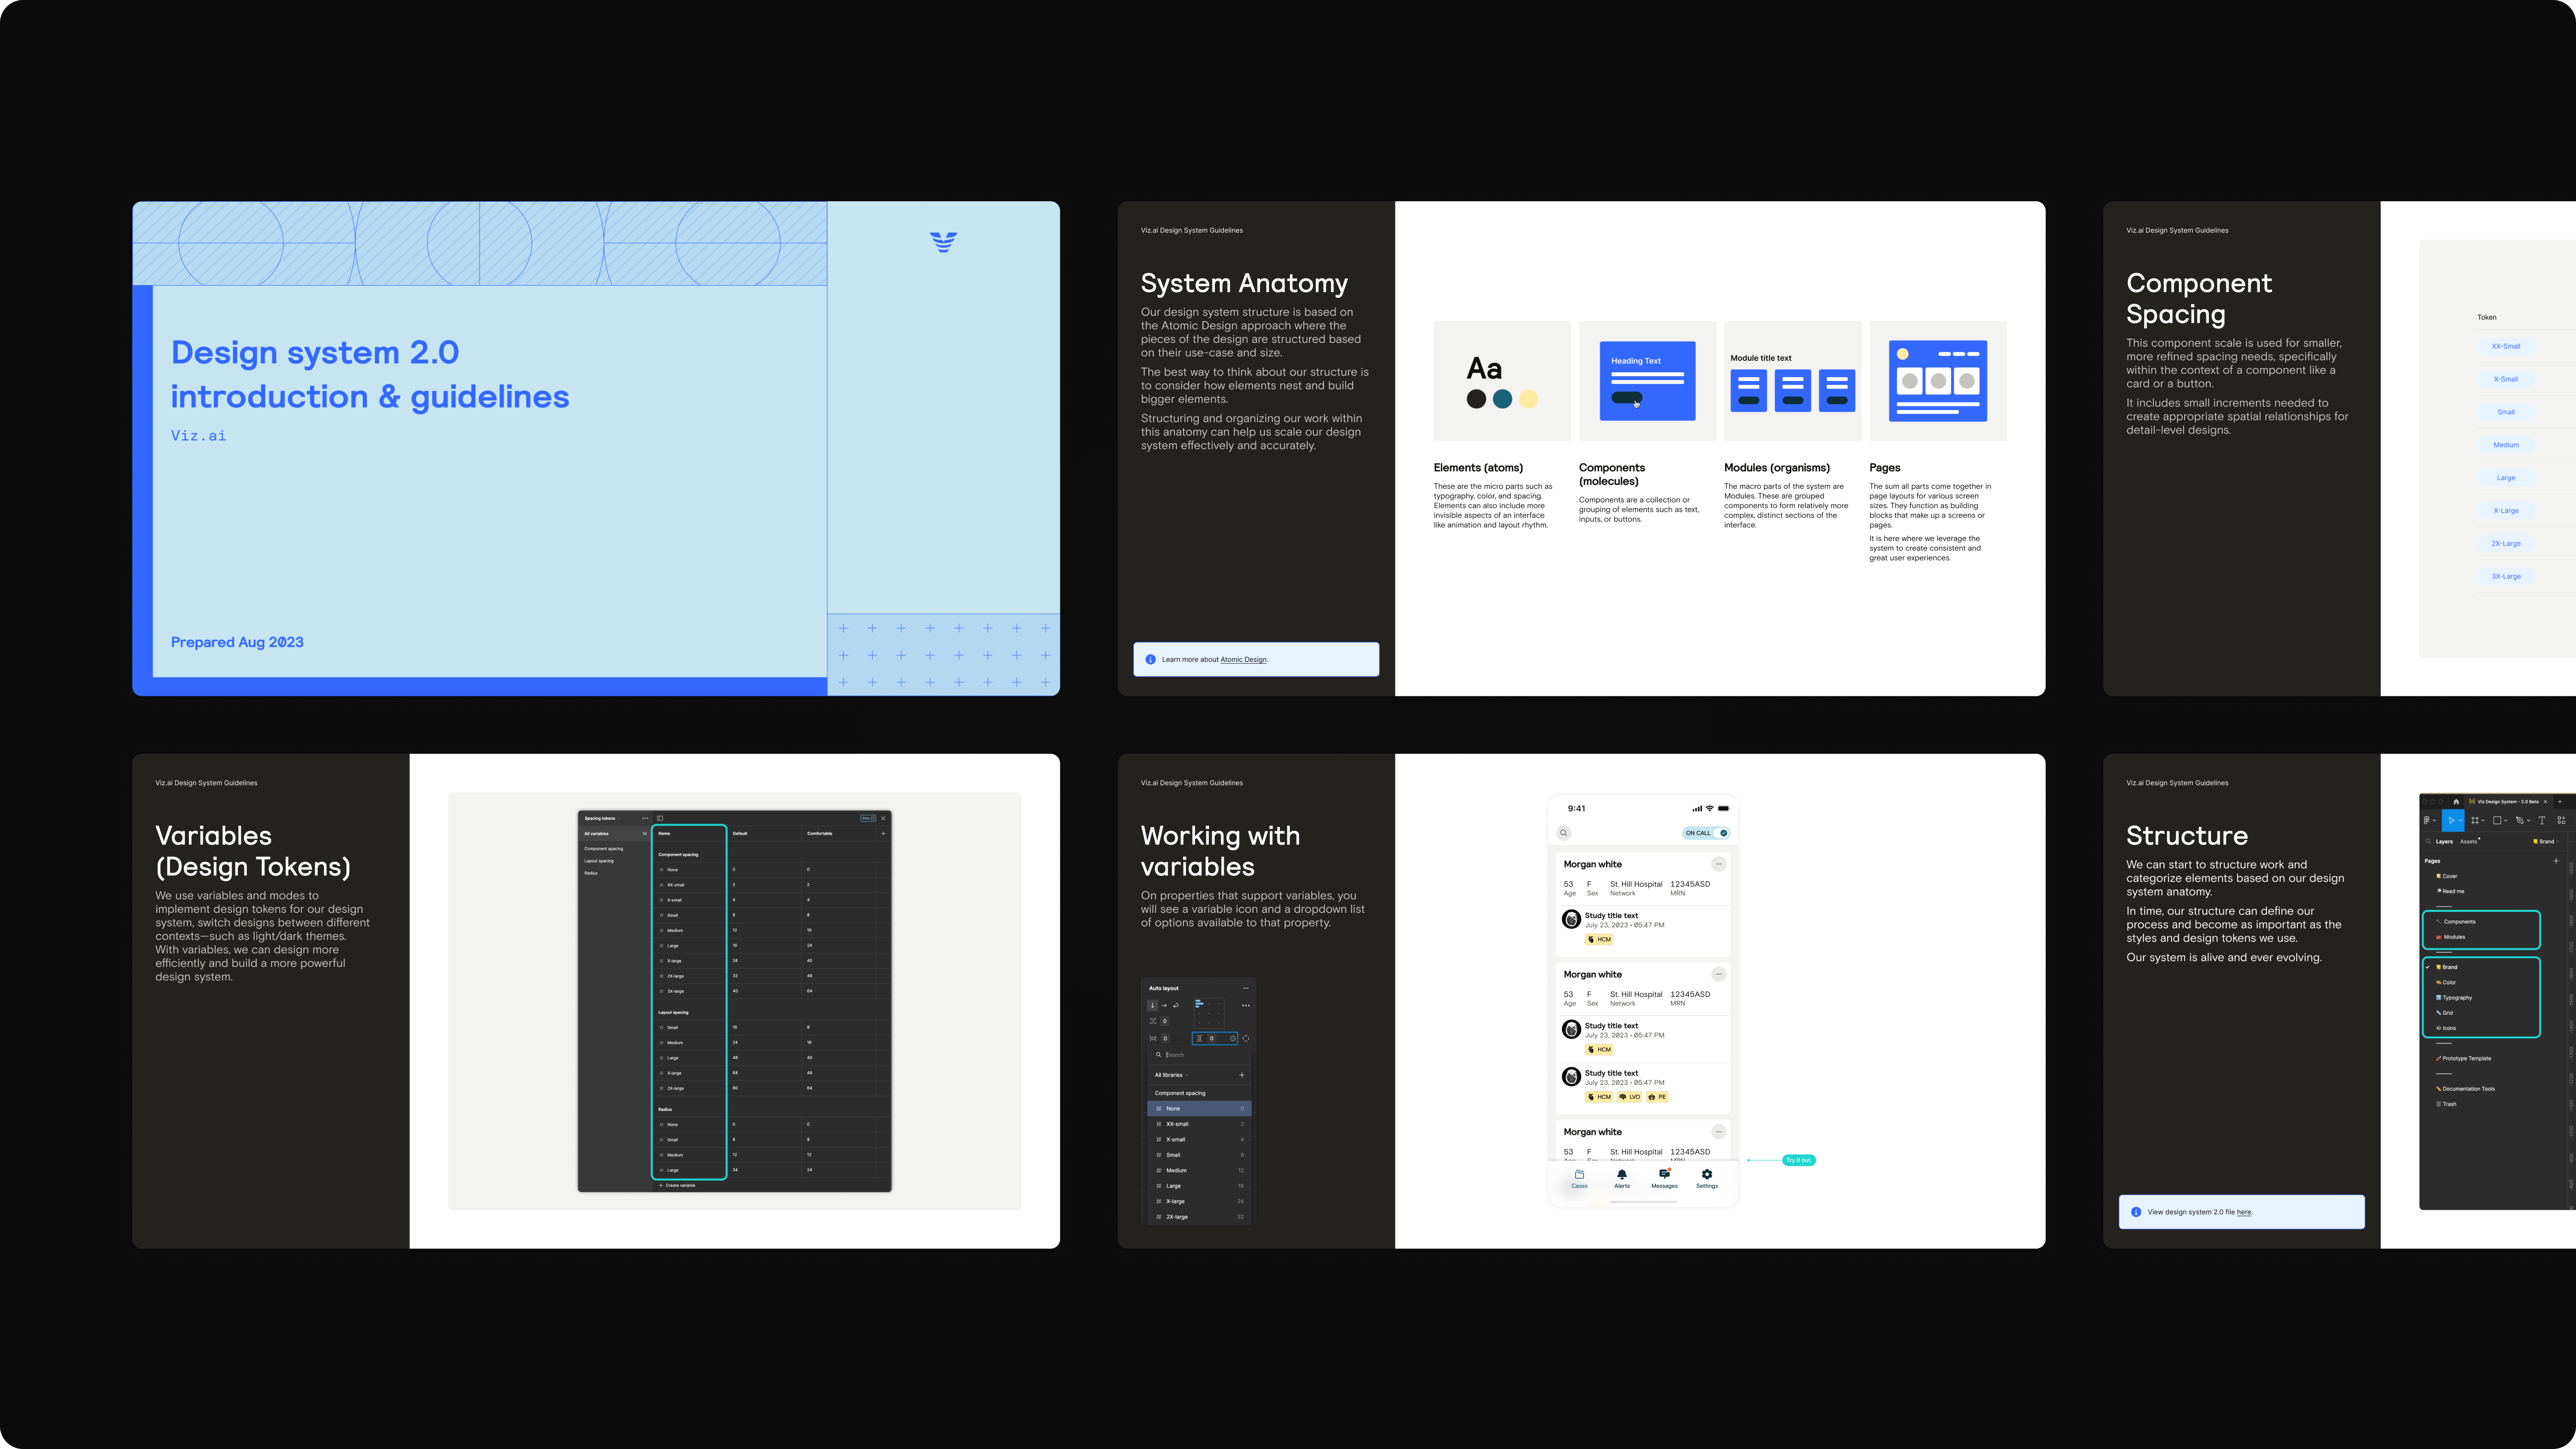Click the Search field in the variable picker
The height and width of the screenshot is (1449, 2576).
(1199, 1055)
